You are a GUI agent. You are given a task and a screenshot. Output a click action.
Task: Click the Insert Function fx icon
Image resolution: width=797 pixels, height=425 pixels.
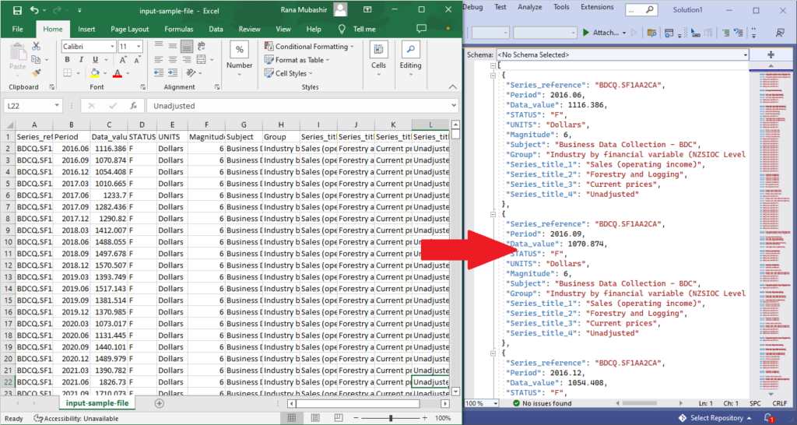pyautogui.click(x=133, y=106)
